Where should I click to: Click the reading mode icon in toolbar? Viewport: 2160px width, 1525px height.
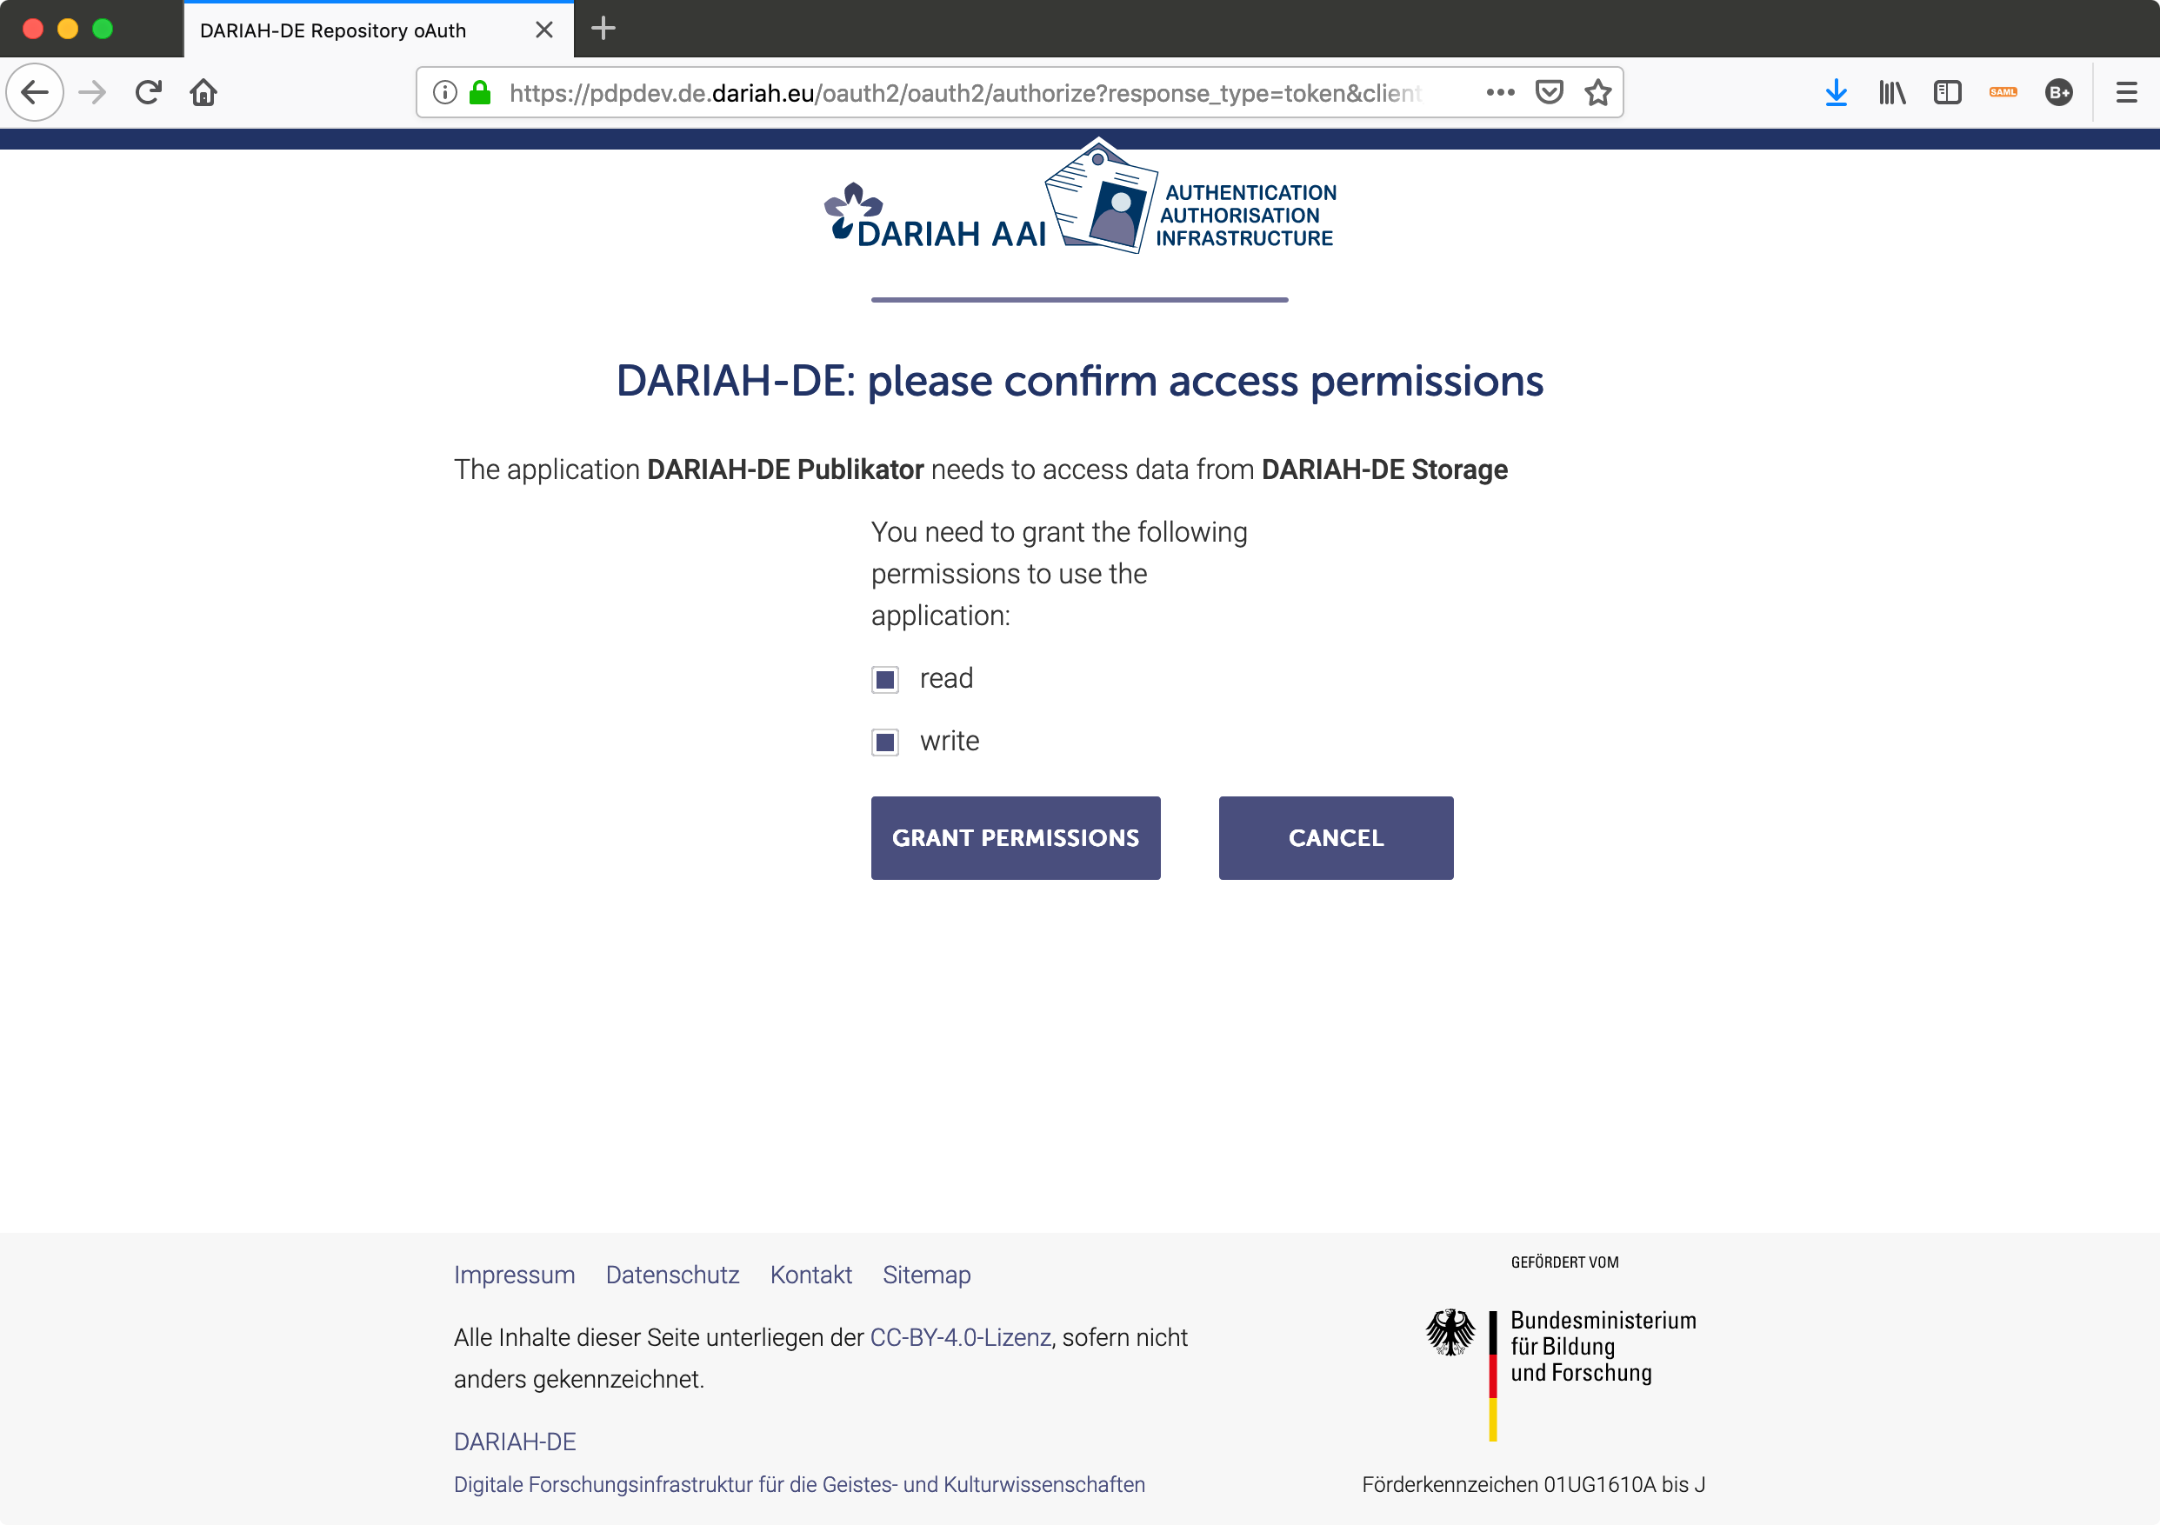coord(1947,92)
